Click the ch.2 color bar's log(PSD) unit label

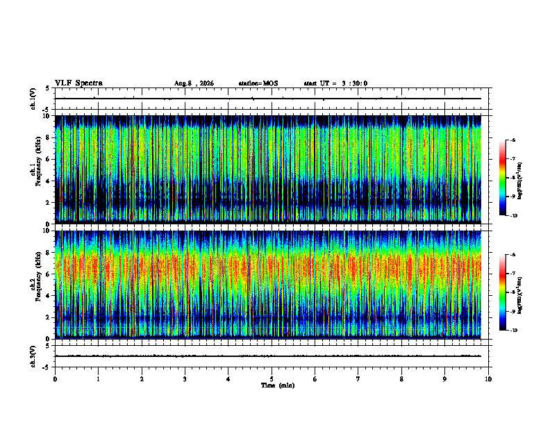[x=520, y=296]
